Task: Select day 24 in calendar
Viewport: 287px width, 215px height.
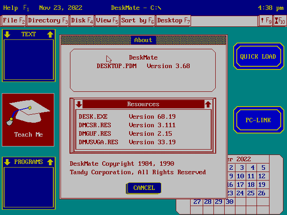Action: click(241, 193)
